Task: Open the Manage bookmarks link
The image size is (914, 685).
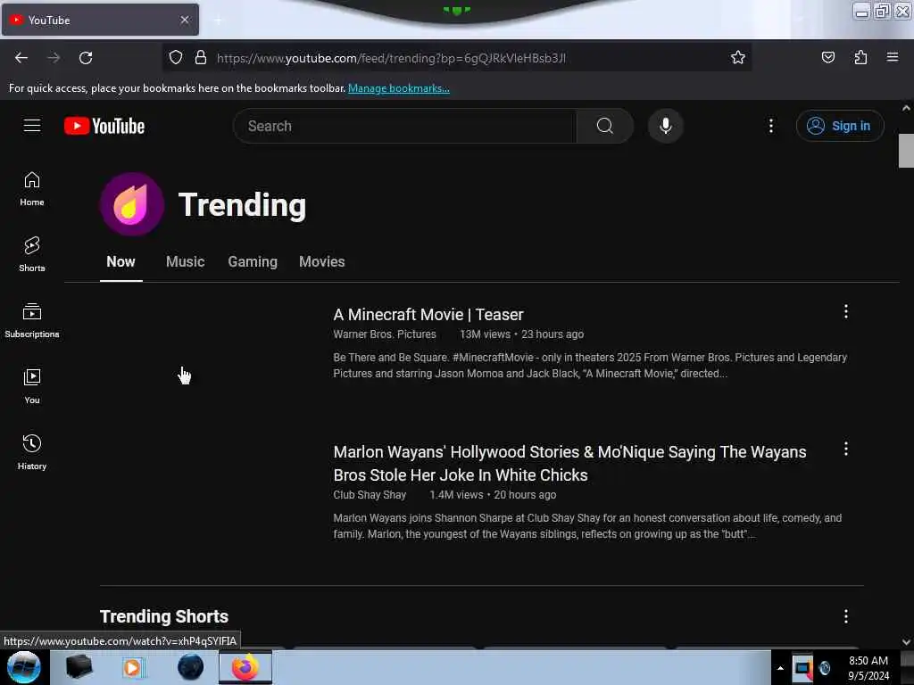Action: [x=399, y=88]
